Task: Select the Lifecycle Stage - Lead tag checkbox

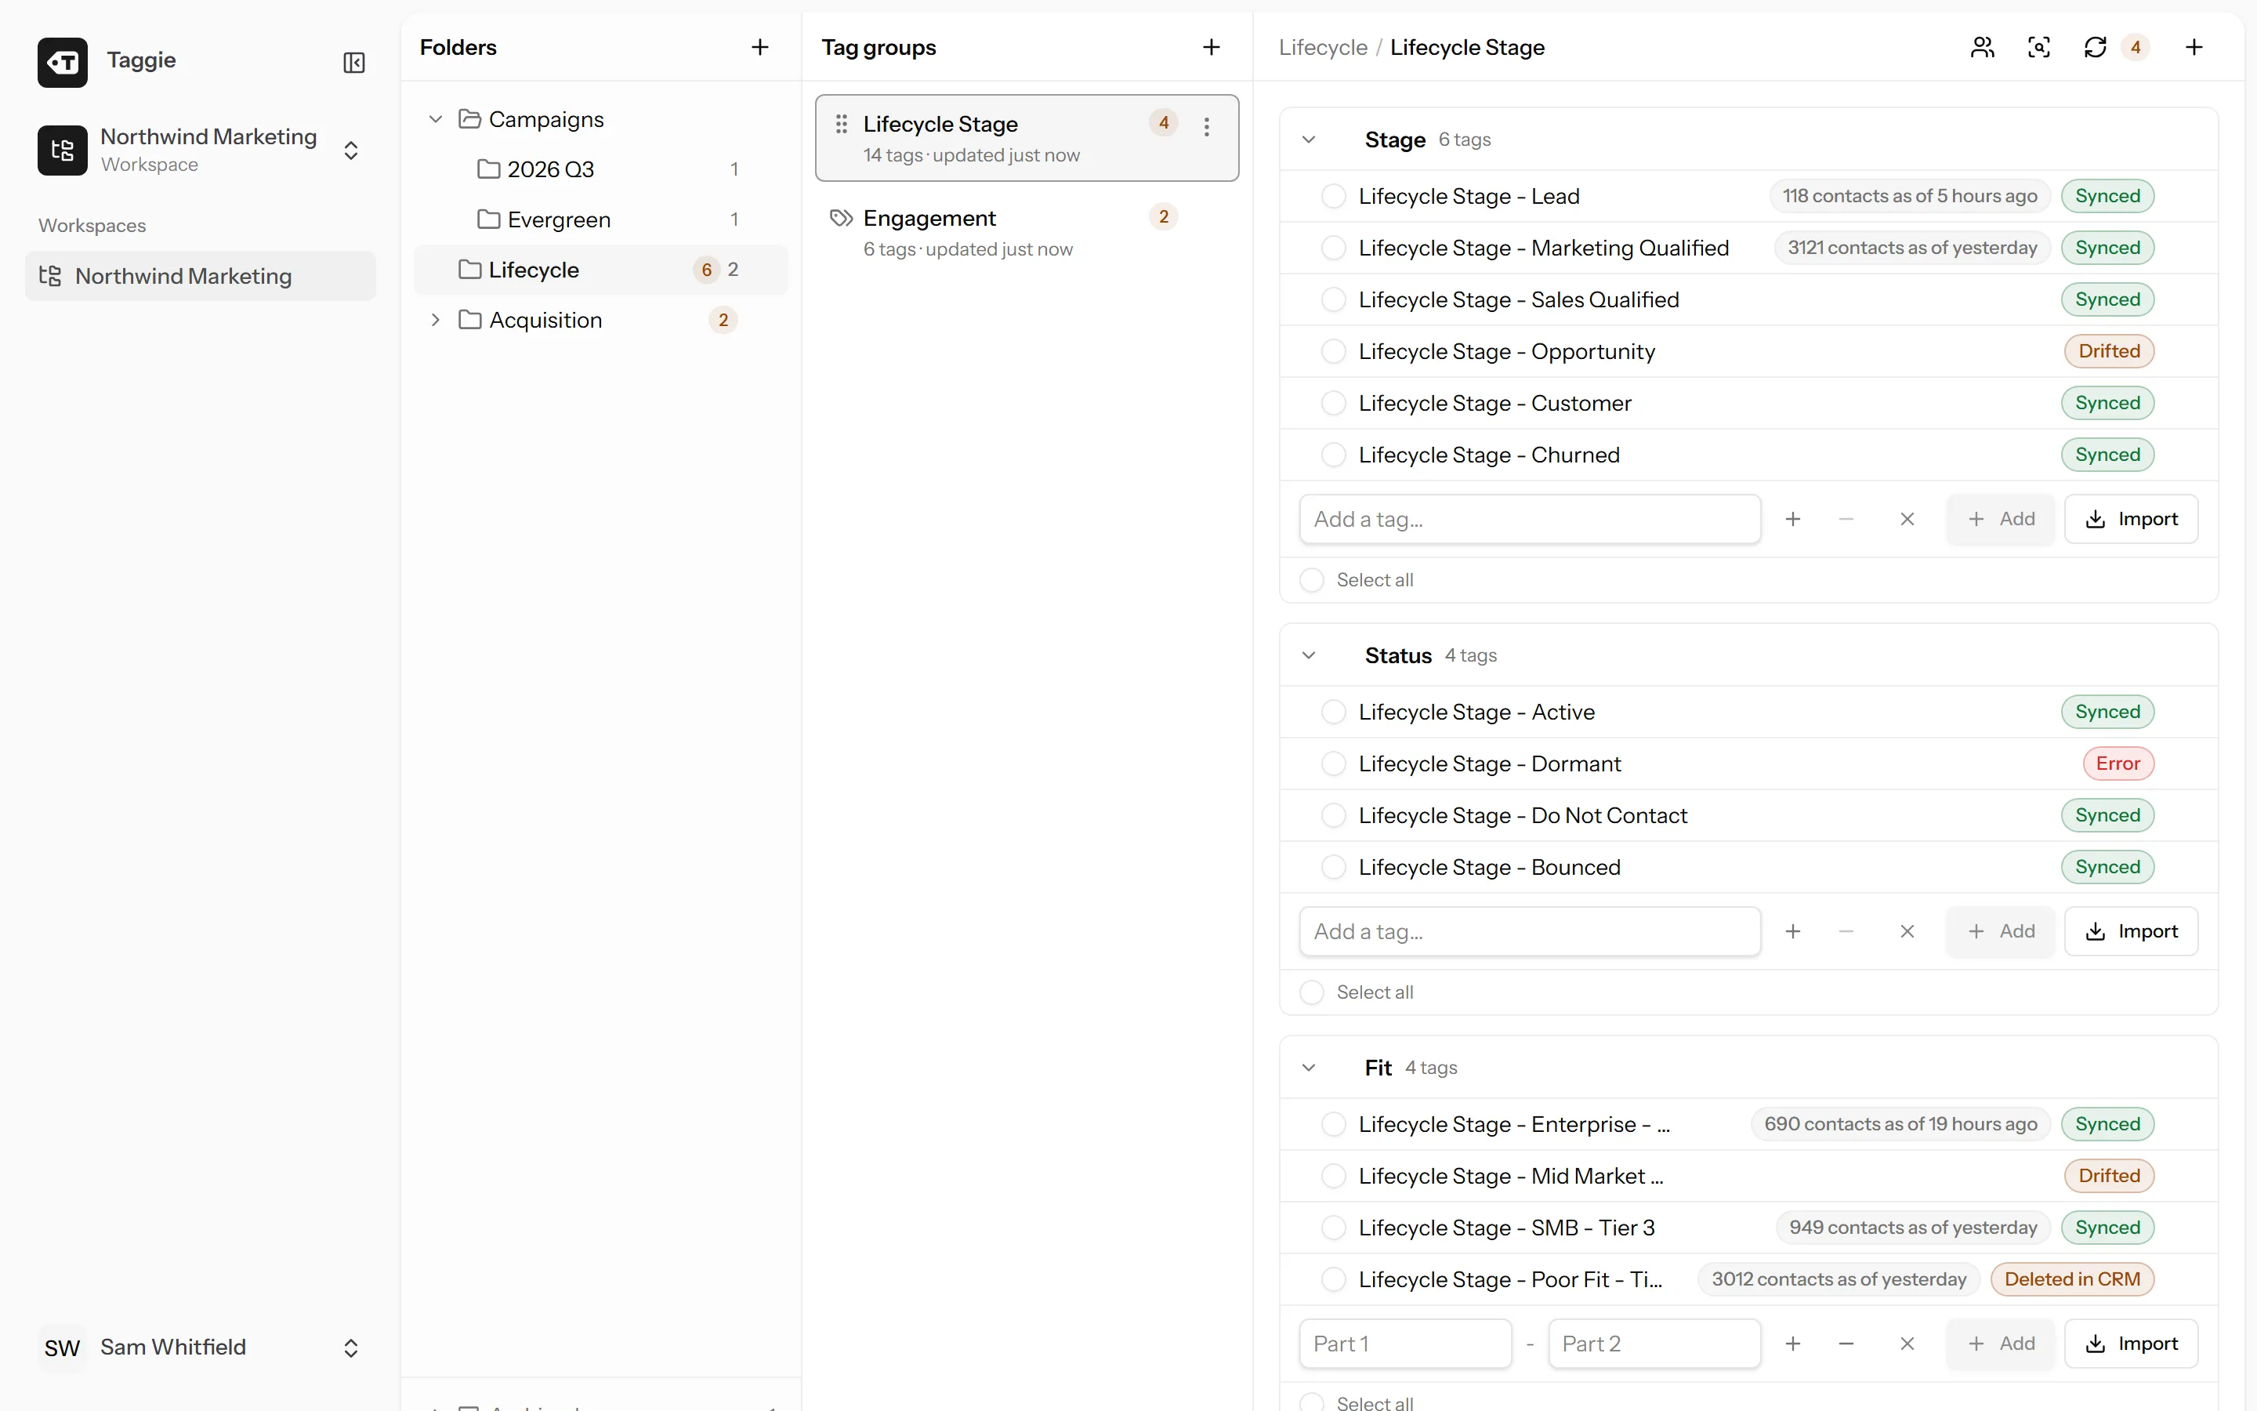Action: (1334, 196)
